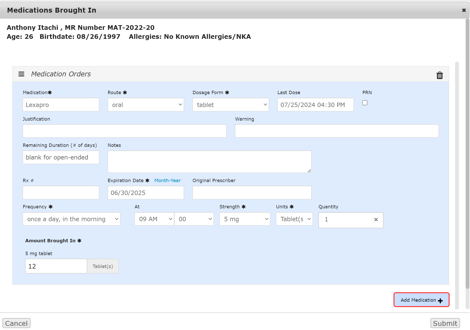Check the PRN checkbox

365,103
